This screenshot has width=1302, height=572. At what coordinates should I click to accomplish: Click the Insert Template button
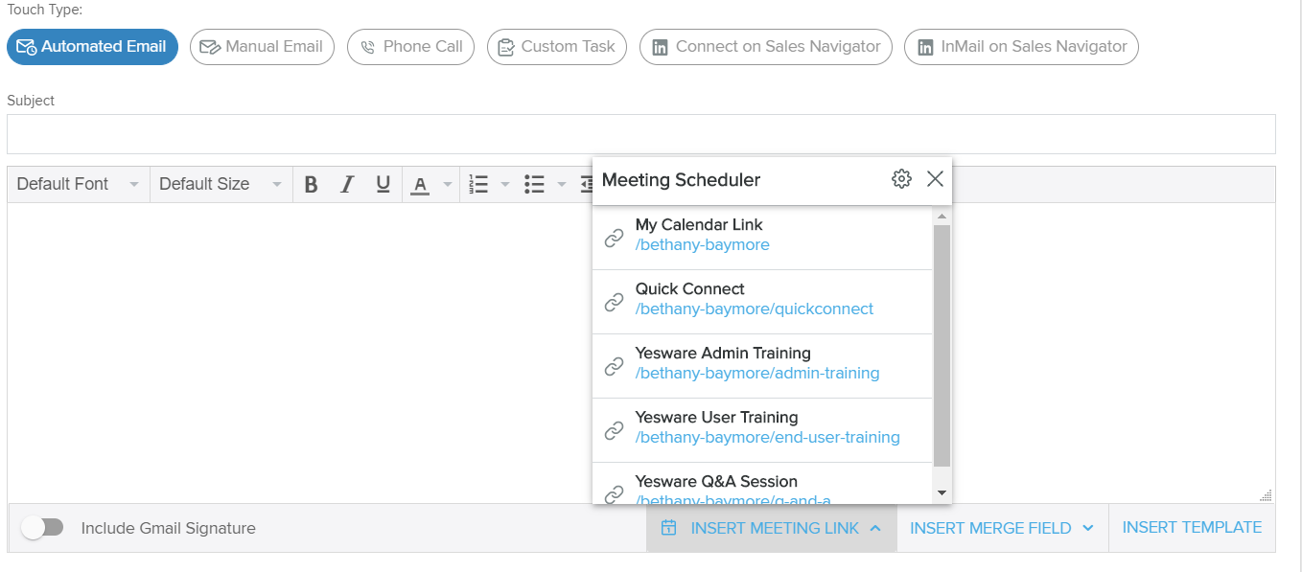tap(1192, 528)
